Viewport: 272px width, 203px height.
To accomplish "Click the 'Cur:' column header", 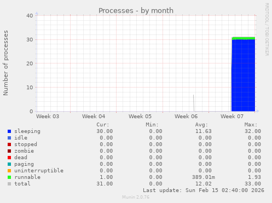I will tap(103, 125).
